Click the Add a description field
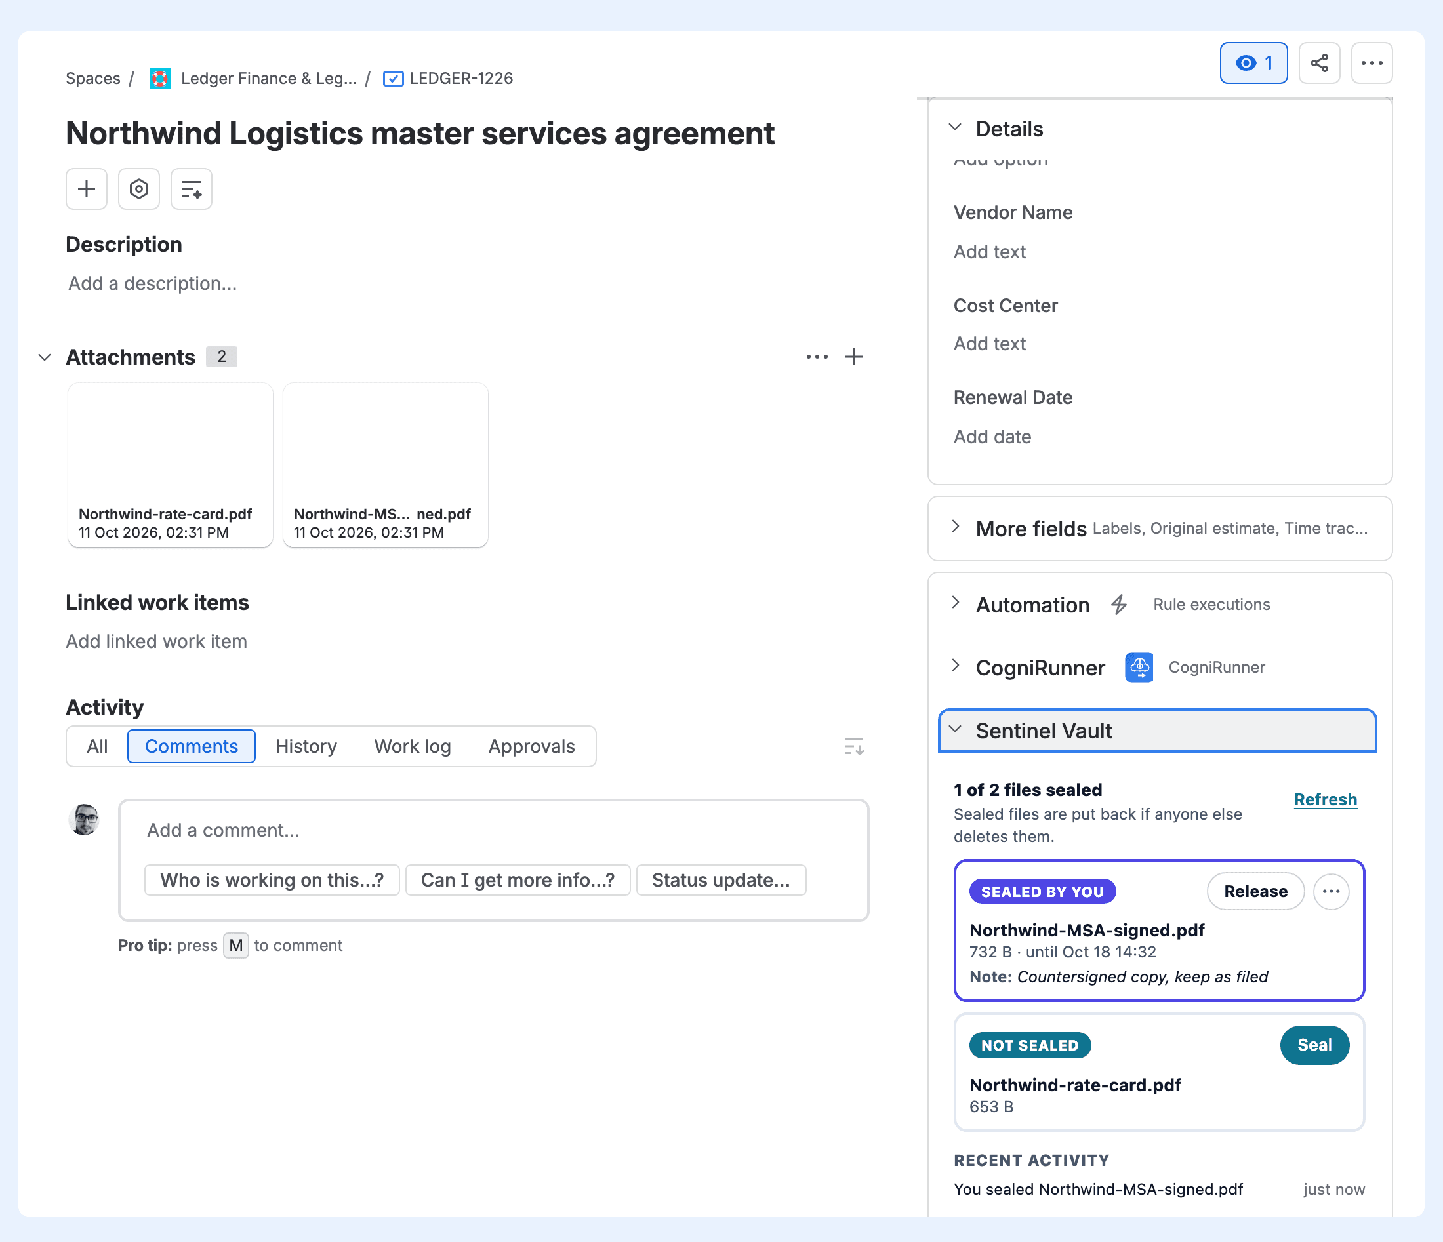This screenshot has width=1443, height=1242. [x=153, y=283]
